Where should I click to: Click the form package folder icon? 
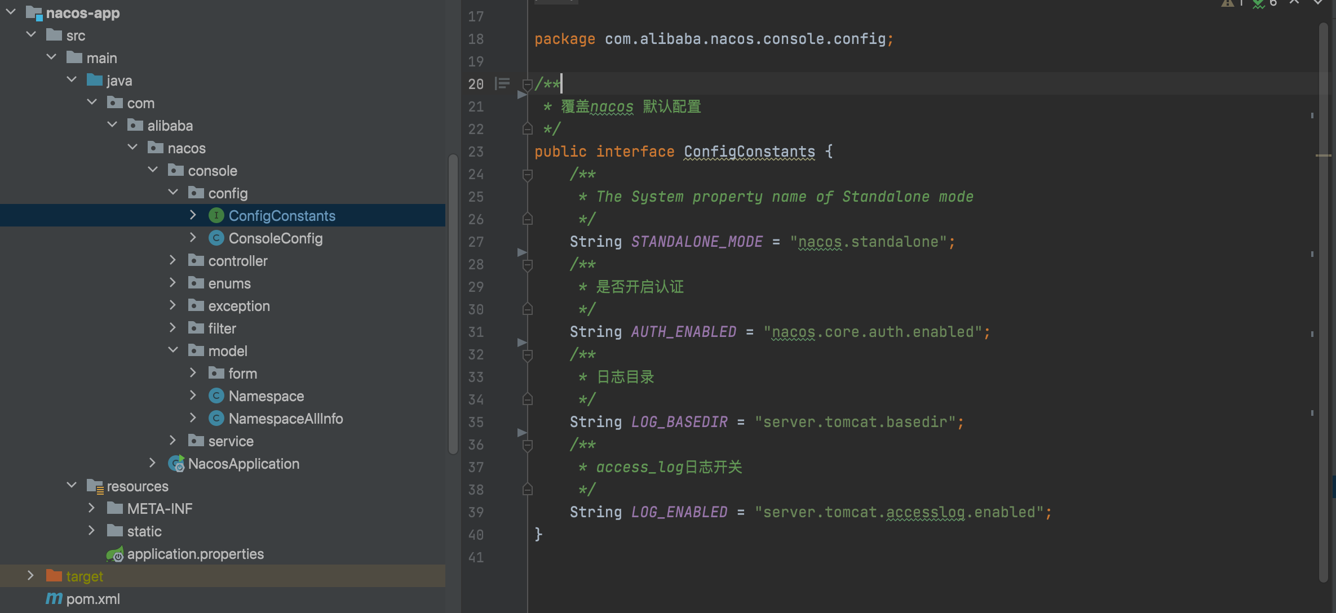point(216,373)
